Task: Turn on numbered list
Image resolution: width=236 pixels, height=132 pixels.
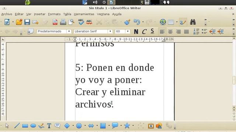Action: pos(196,32)
